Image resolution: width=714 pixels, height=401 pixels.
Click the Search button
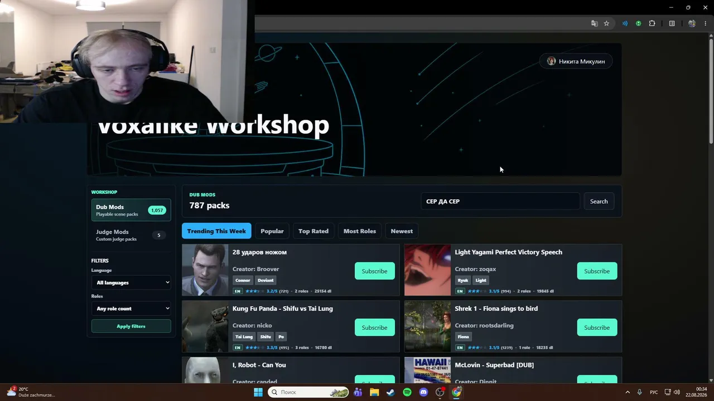tap(599, 201)
